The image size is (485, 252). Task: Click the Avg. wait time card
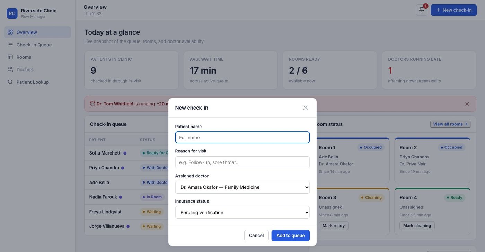pyautogui.click(x=231, y=70)
